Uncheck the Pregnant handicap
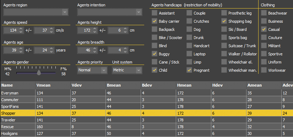The image size is (293, 137). tap(189, 70)
